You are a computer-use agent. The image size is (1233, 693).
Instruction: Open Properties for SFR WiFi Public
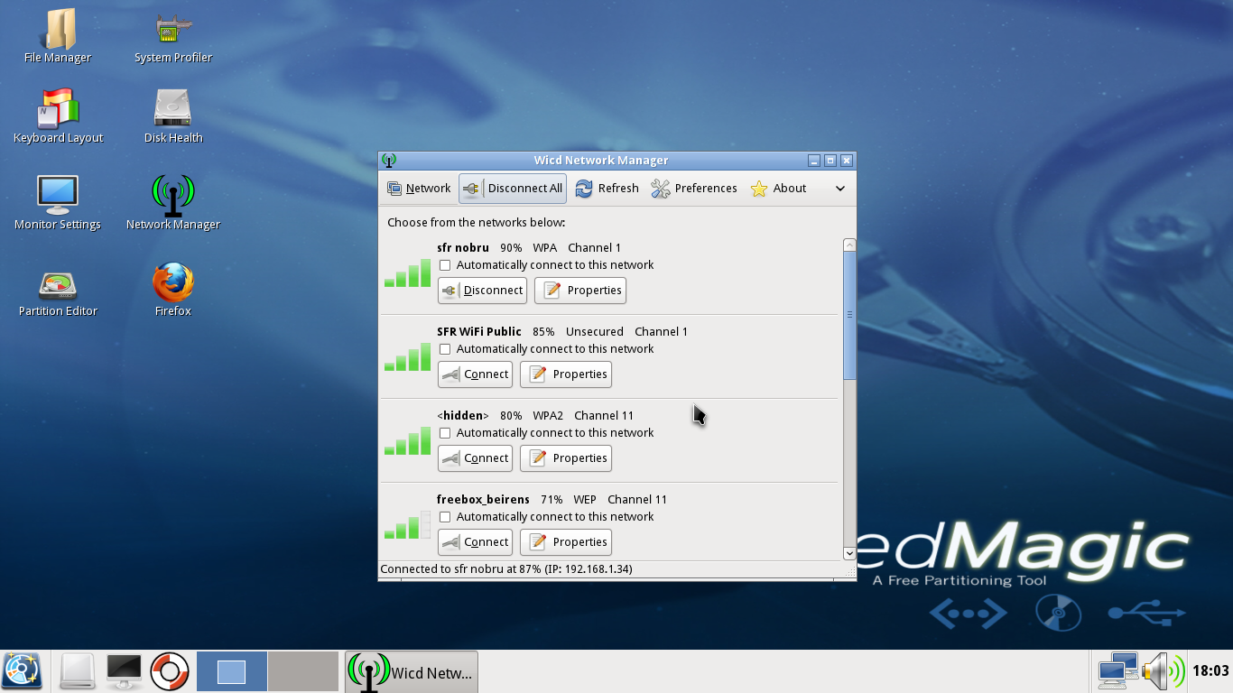566,374
